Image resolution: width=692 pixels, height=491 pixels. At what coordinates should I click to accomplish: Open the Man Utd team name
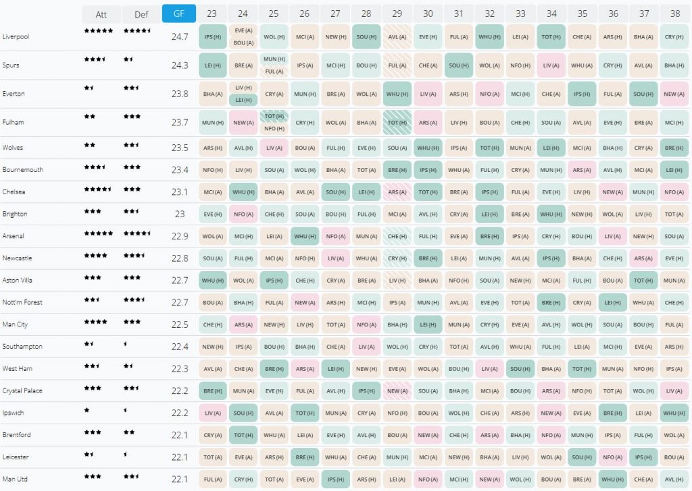[x=15, y=479]
